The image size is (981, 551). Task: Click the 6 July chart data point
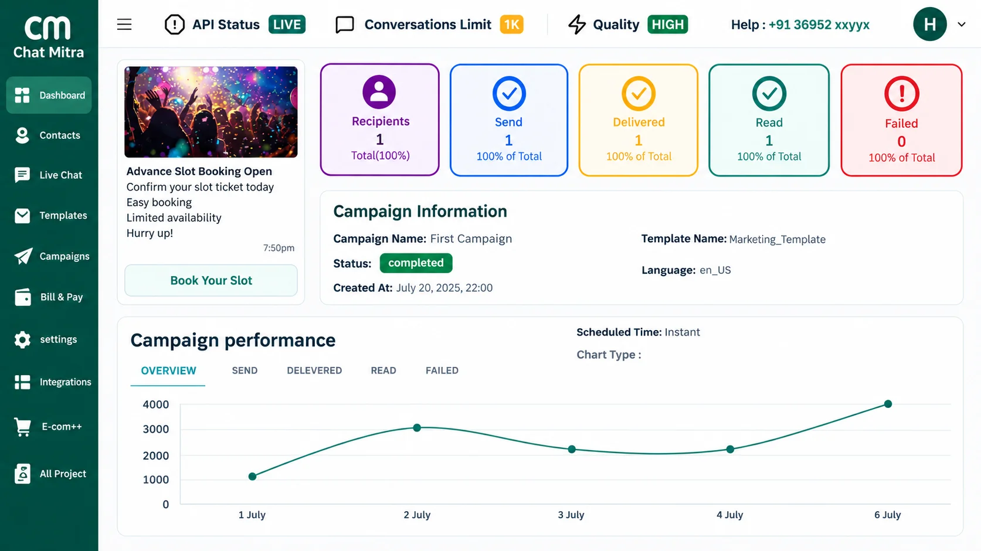pos(888,404)
